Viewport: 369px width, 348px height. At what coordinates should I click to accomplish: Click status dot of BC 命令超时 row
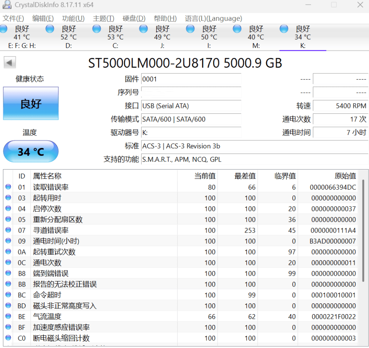click(8, 295)
